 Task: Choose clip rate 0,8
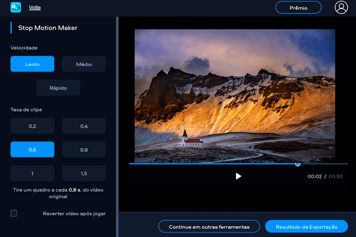(x=84, y=150)
